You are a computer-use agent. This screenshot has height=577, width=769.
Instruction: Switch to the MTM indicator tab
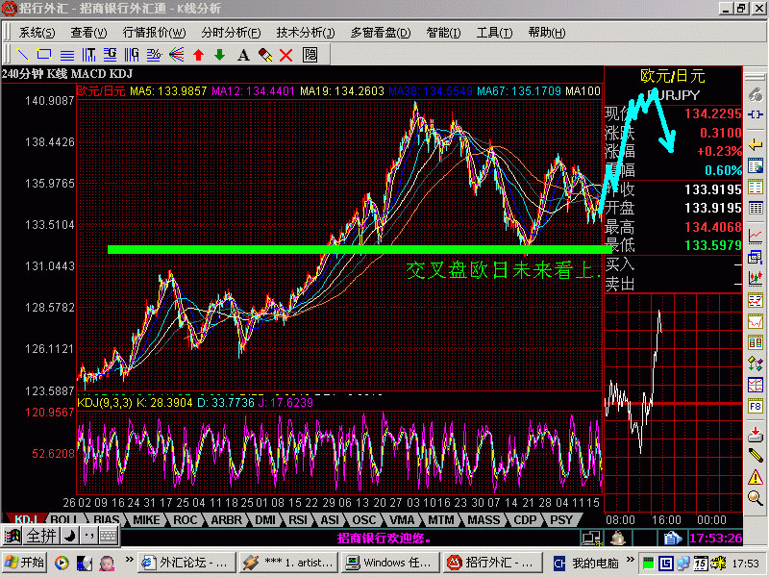(441, 519)
